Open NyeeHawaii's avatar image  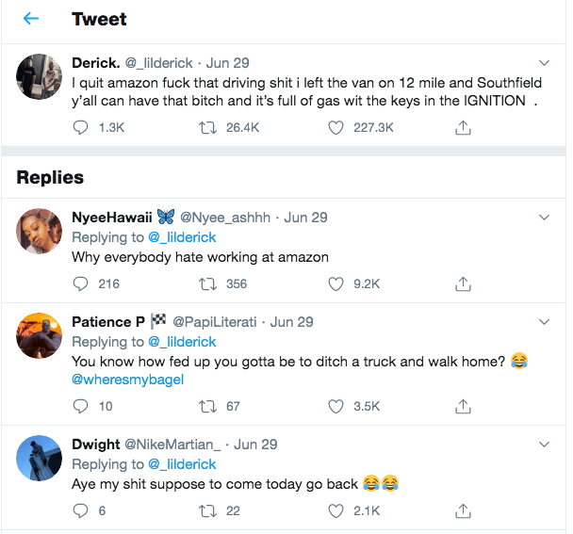40,232
